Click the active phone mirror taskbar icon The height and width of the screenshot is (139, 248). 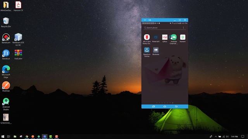click(45, 136)
